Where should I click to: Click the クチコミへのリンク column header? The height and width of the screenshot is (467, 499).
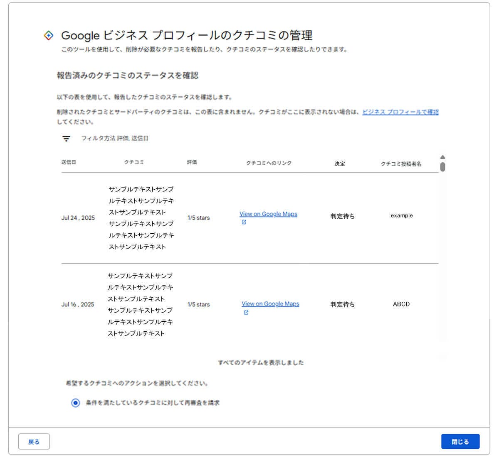click(269, 163)
